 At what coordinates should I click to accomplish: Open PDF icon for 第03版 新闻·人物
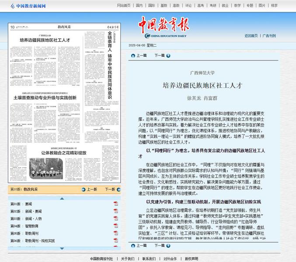click(x=116, y=218)
